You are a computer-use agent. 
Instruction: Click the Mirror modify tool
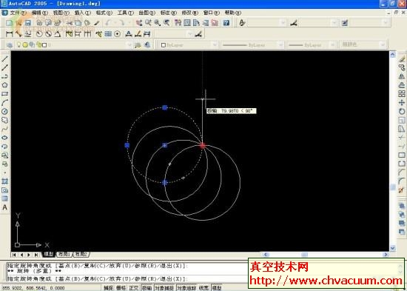(402, 77)
